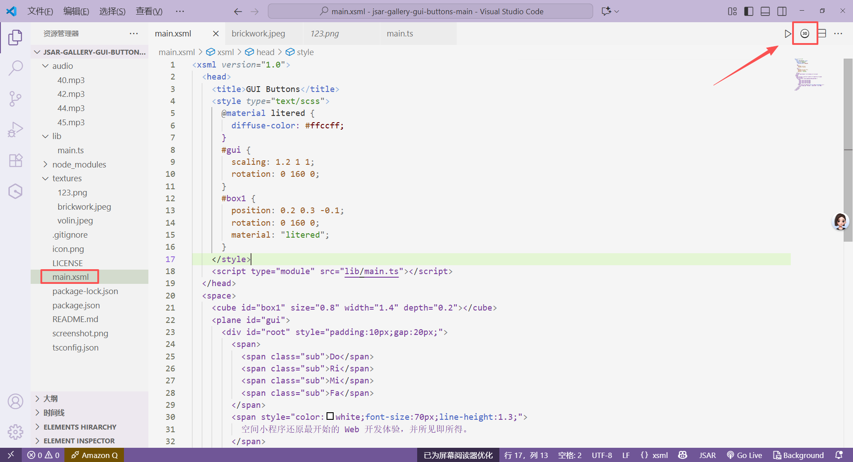Open Amazon Q in status bar
Viewport: 853px width, 462px height.
94,455
